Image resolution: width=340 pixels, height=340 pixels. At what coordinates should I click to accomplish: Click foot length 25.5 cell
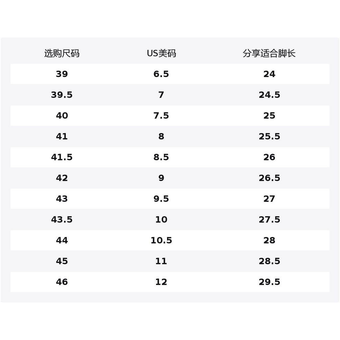(269, 136)
